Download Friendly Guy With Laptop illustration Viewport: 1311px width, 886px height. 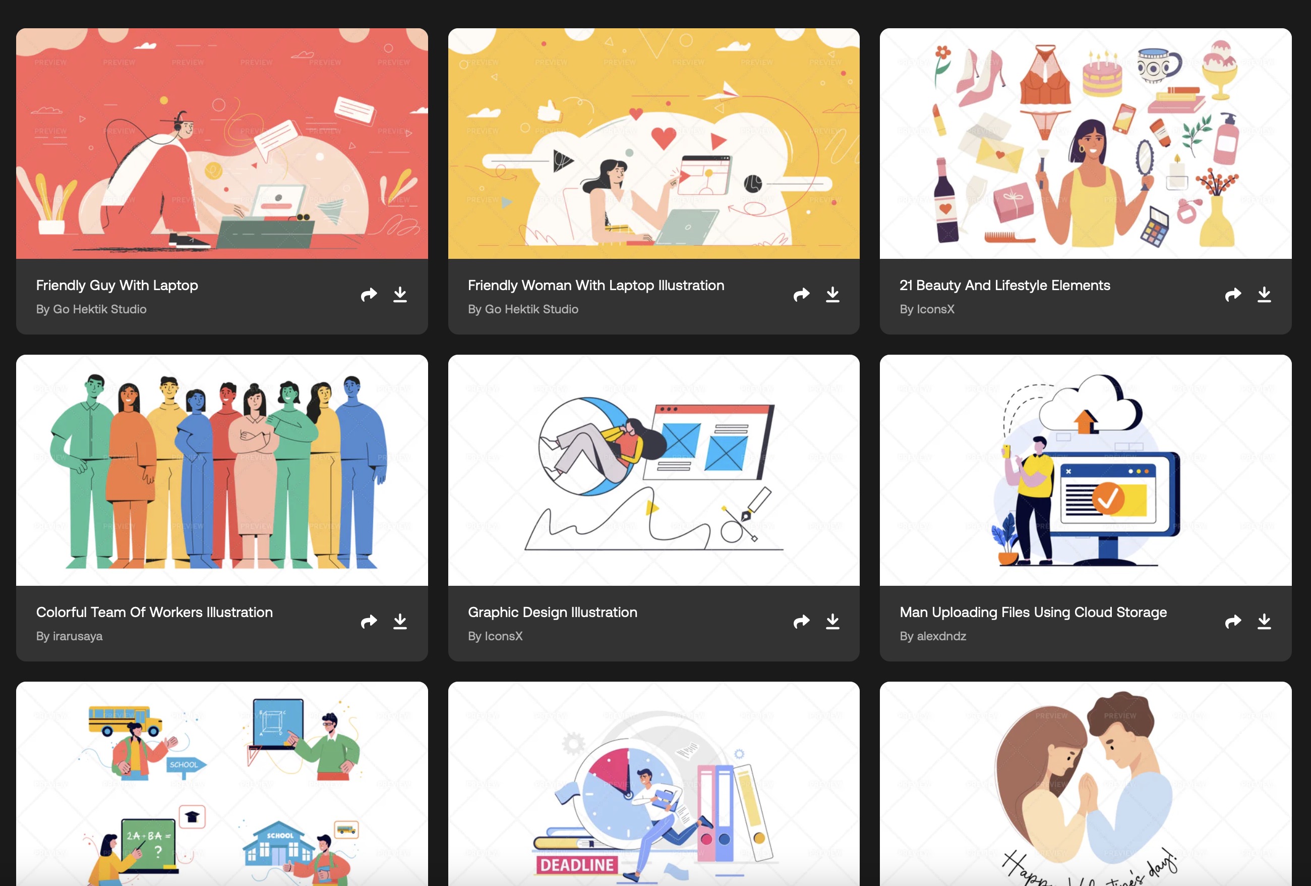[x=400, y=295]
